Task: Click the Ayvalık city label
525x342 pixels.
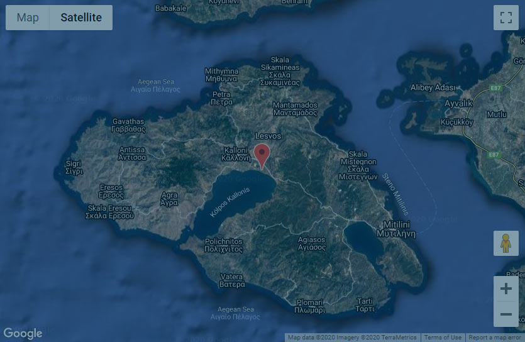Action: [458, 103]
